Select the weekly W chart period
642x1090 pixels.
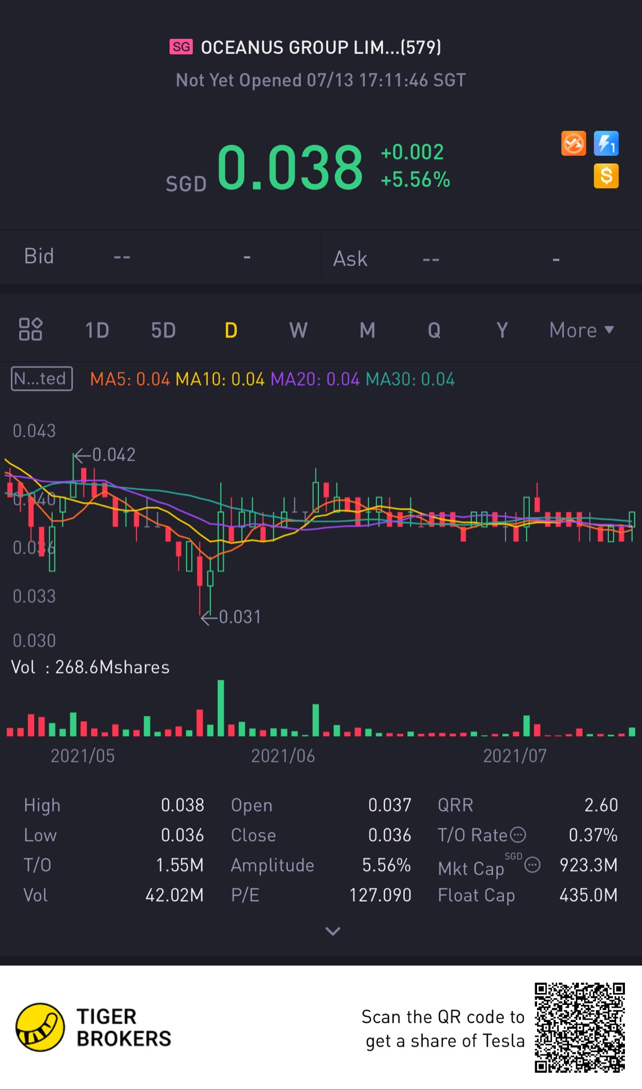pos(298,330)
